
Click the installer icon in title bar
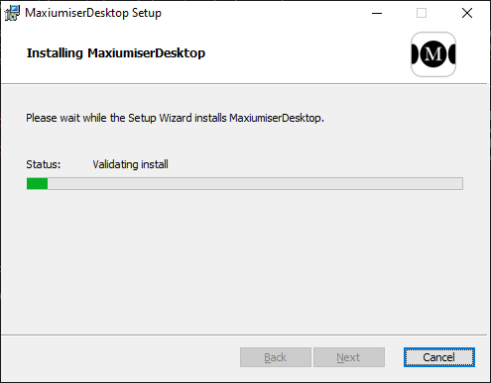(12, 13)
